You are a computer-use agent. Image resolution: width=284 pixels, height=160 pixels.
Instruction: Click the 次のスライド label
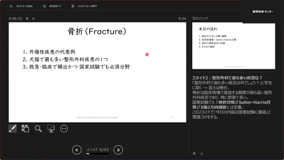pos(200,18)
